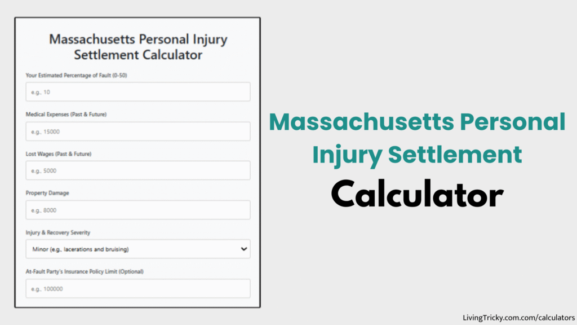Click the Property Damage input box
Image resolution: width=577 pixels, height=325 pixels.
[x=137, y=209]
